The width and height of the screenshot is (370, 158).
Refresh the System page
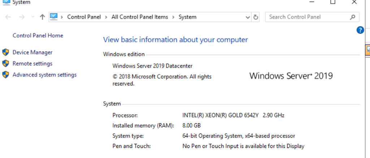[255, 17]
